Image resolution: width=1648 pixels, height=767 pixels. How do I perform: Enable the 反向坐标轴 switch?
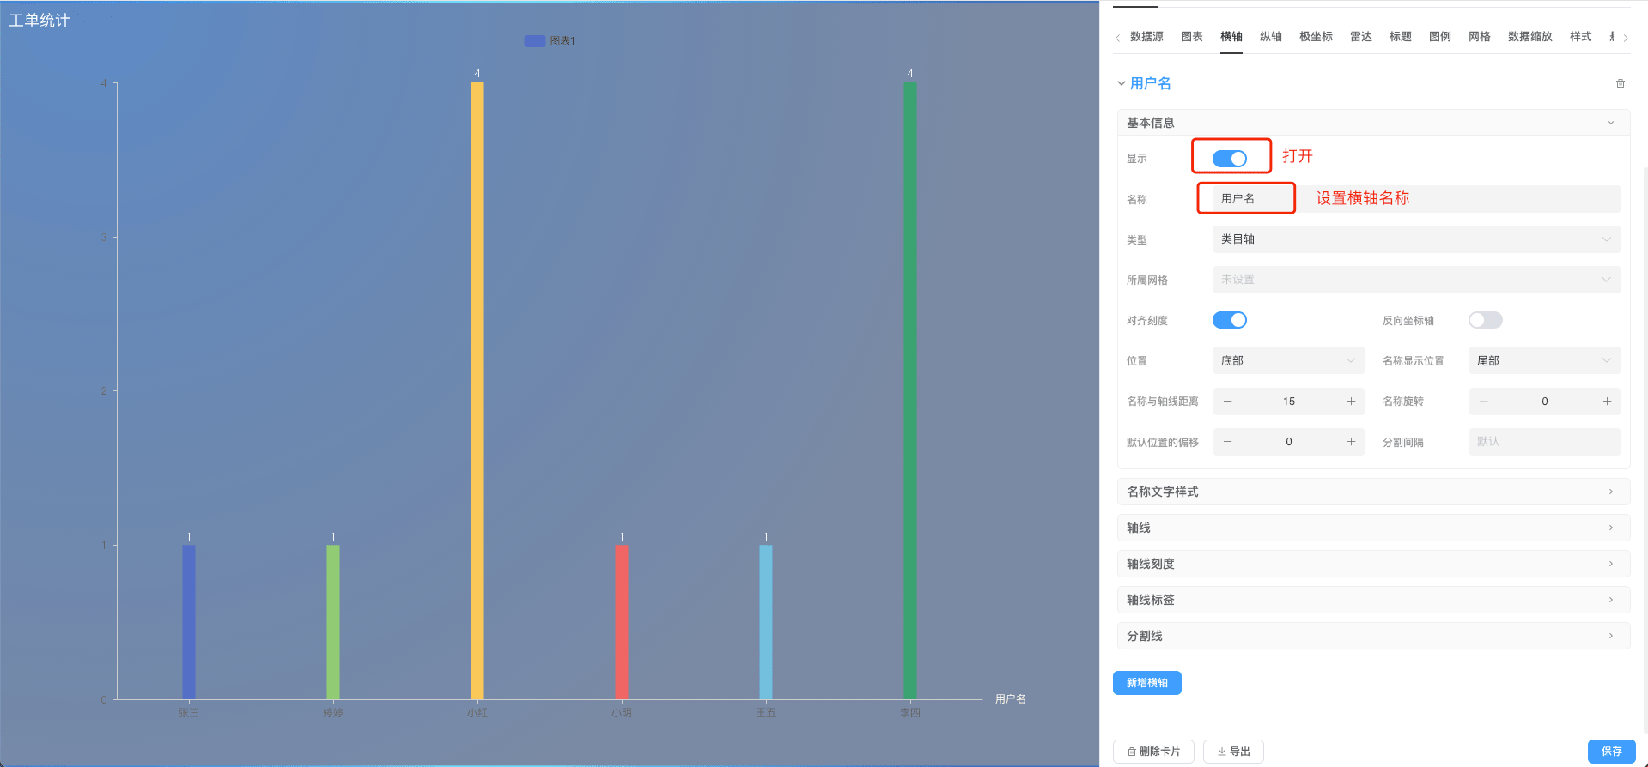(x=1485, y=320)
